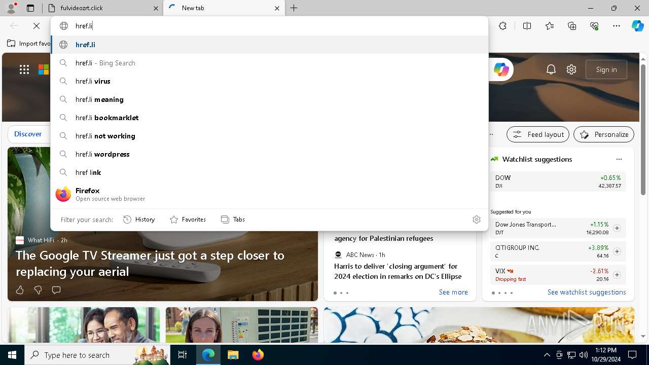Open the Copilot sidebar icon

click(637, 26)
